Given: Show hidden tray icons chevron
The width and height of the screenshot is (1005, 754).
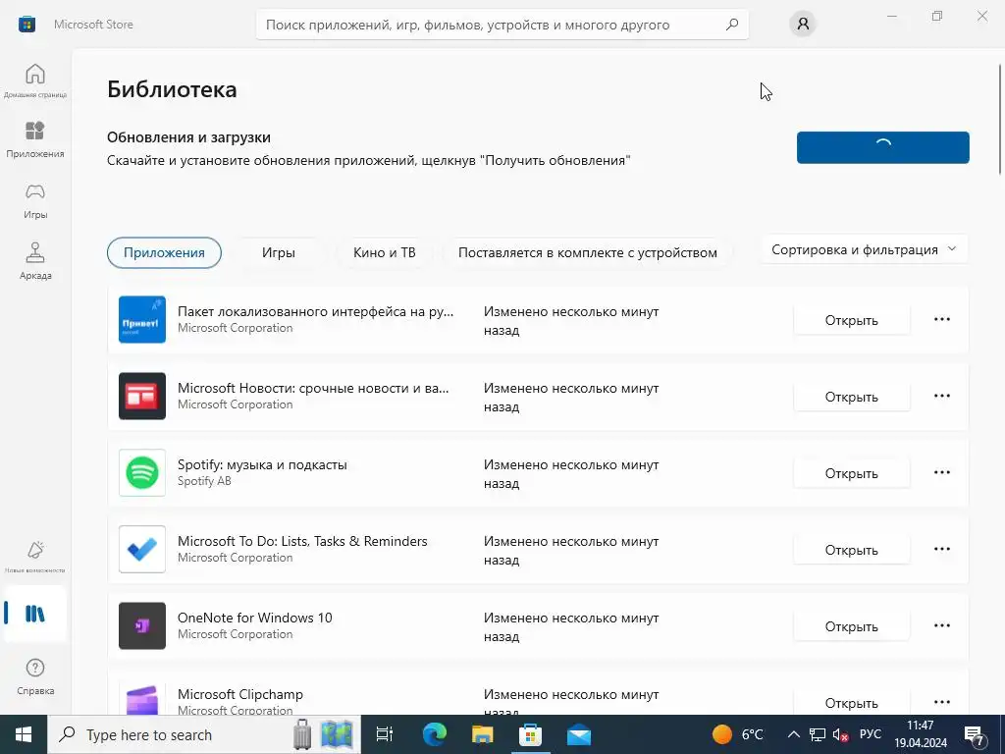Looking at the screenshot, I should tap(793, 734).
